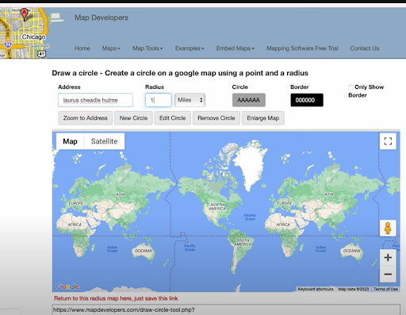This screenshot has height=315, width=406.
Task: Open the Examples dropdown
Action: 190,48
